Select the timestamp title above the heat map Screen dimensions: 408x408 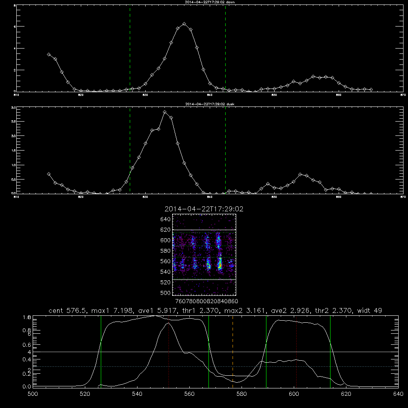(204, 209)
